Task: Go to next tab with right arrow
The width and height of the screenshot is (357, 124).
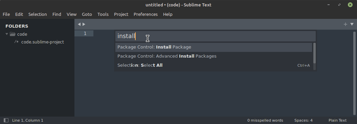Action: (84, 24)
